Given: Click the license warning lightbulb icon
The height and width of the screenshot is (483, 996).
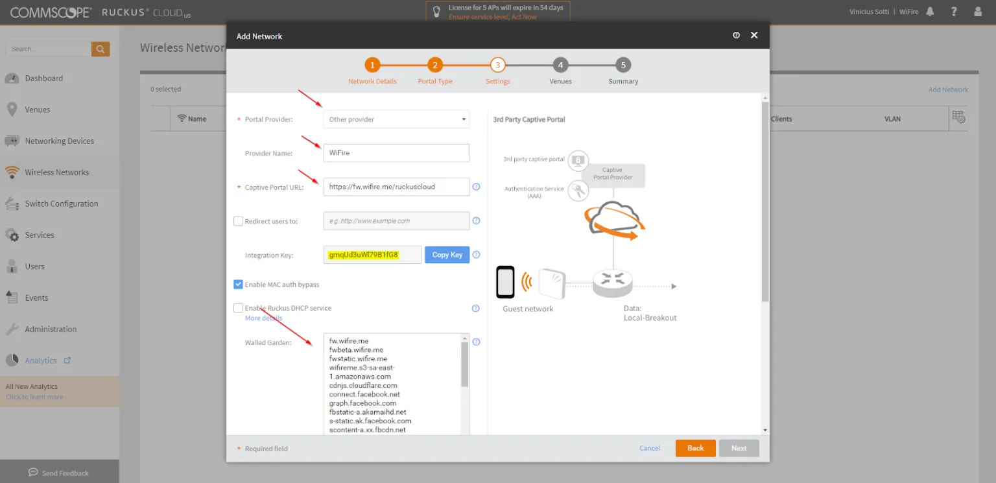Looking at the screenshot, I should 436,11.
